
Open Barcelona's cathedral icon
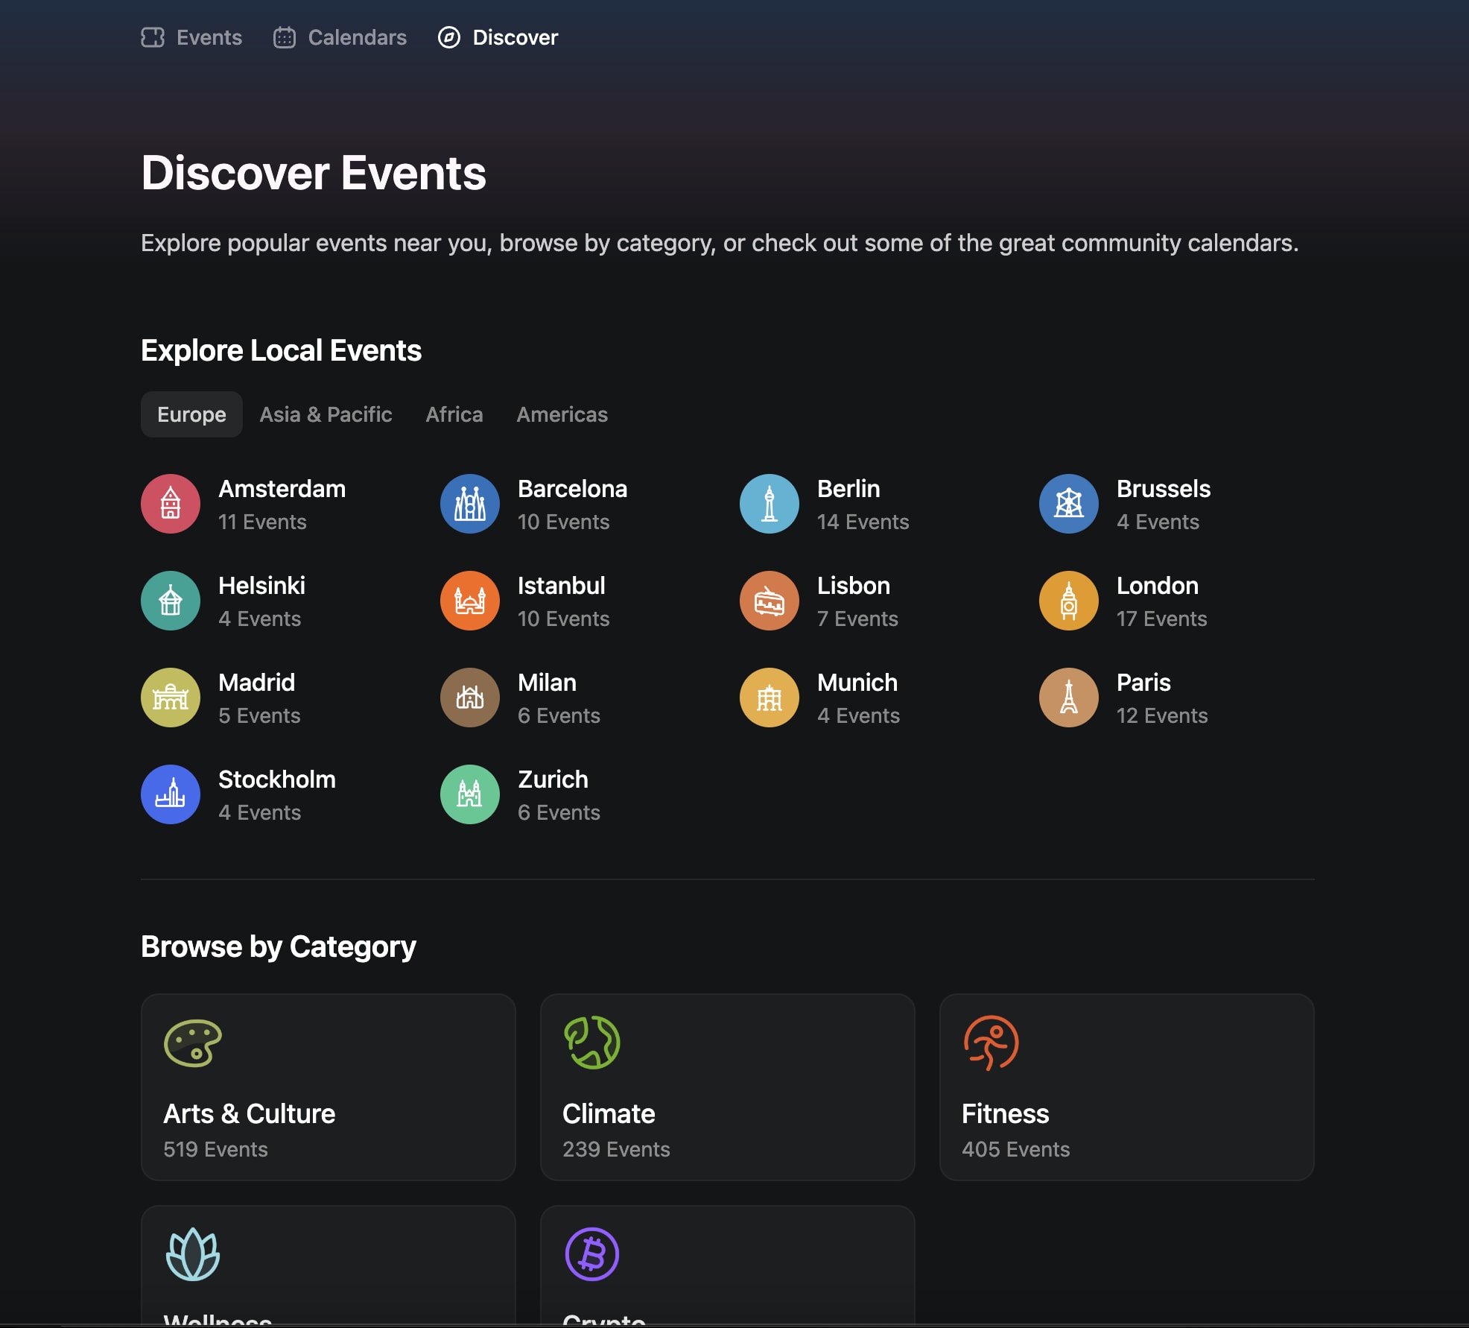tap(470, 504)
